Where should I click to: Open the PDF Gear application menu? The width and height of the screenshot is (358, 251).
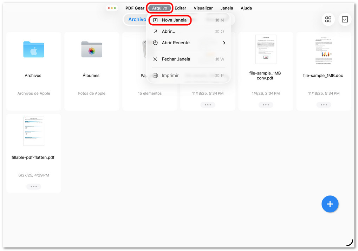tap(135, 8)
